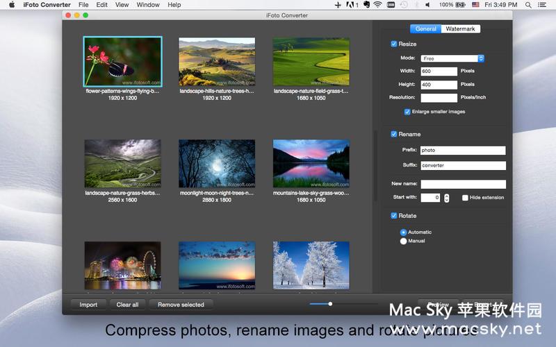The image size is (556, 347).
Task: Toggle Enlarge smaller images checkbox
Action: point(407,112)
